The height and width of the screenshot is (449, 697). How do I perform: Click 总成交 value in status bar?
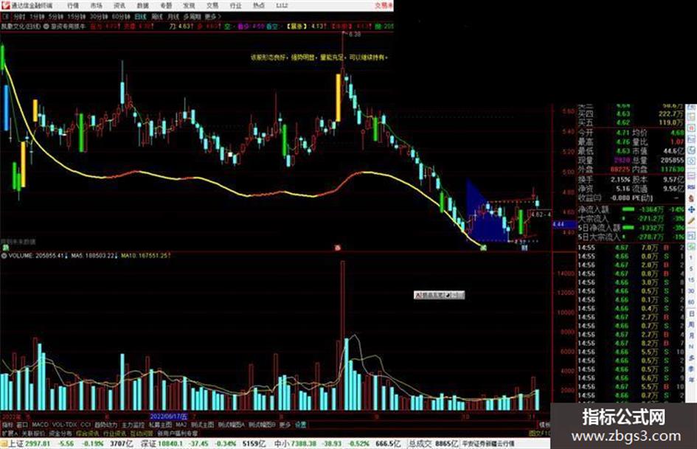click(x=433, y=444)
